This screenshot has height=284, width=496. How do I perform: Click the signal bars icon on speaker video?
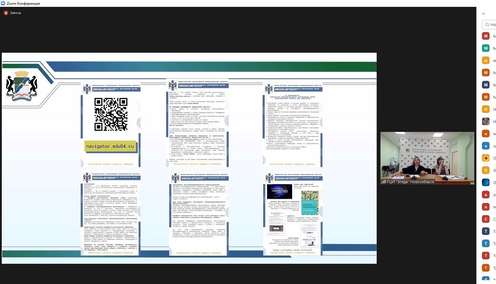[383, 182]
